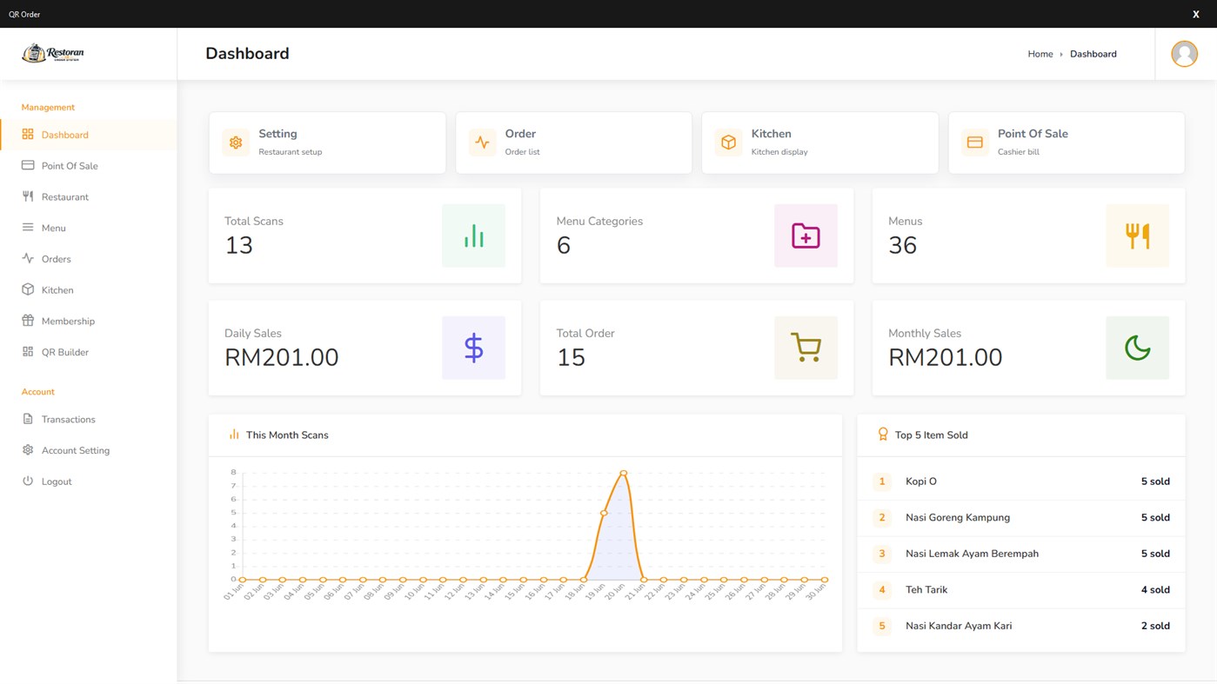Click the Orders pulse icon in sidebar

tap(28, 258)
